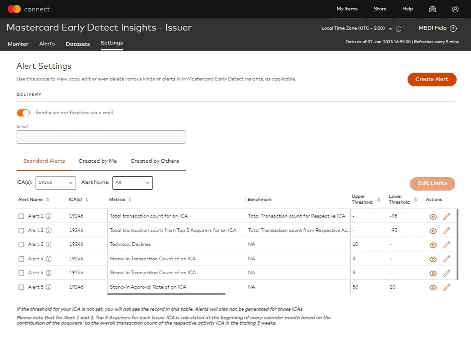Check the Alert 5 row checkbox
The image size is (471, 343).
[x=21, y=287]
